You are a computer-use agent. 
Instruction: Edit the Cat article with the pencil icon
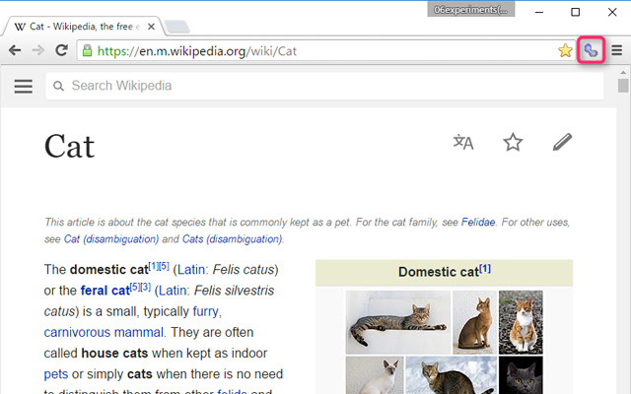click(x=562, y=142)
